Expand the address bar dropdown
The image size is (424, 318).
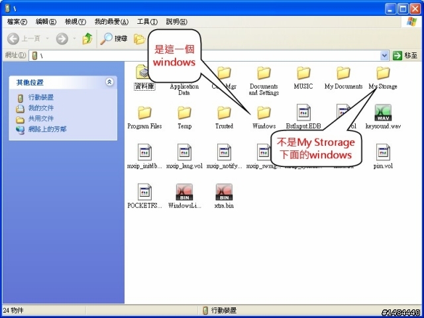point(384,56)
